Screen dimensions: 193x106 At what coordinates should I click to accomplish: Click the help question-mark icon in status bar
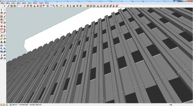point(11,105)
